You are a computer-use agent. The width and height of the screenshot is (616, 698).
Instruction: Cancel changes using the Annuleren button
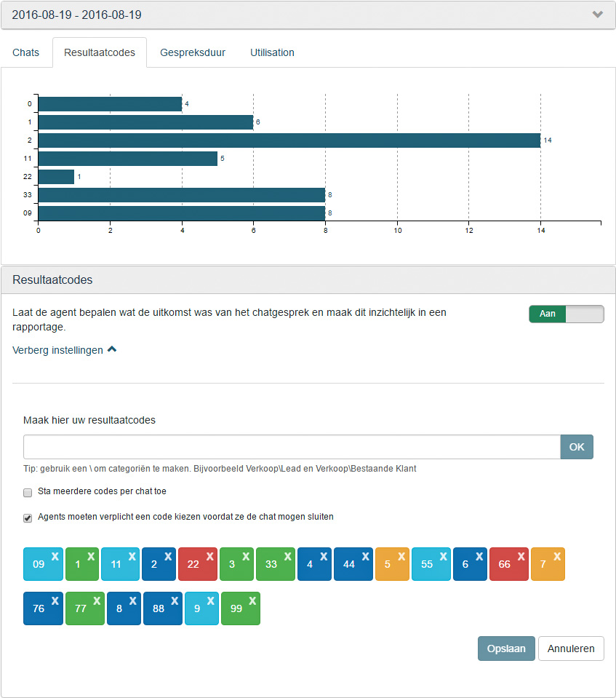coord(571,648)
